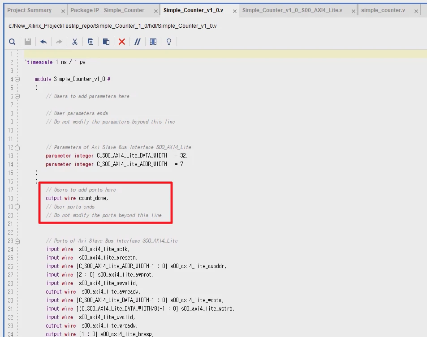Viewport: 427px width, 337px height.
Task: Close the Simple_Counter_v1_0_S00_AXI4_Lite.v tab
Action: pos(353,11)
